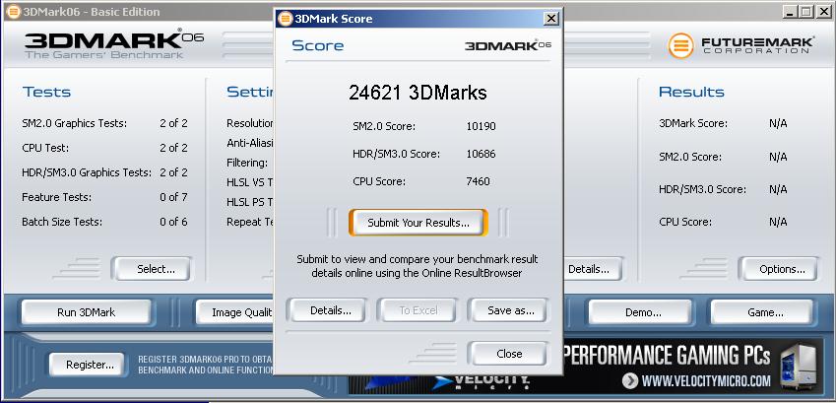Click the 3DMark06 main window title icon

14,11
